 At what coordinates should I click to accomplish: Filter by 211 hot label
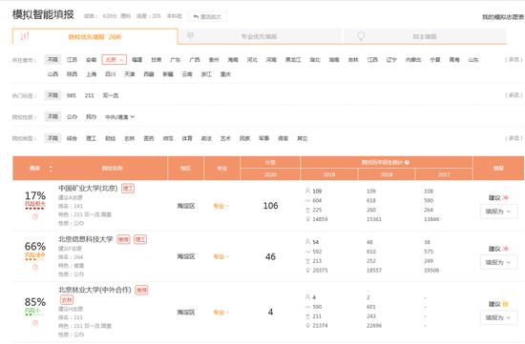point(90,95)
